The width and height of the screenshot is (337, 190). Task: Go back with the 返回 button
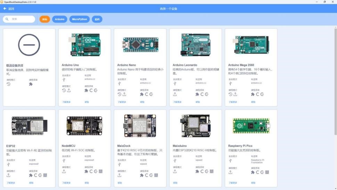click(9, 9)
